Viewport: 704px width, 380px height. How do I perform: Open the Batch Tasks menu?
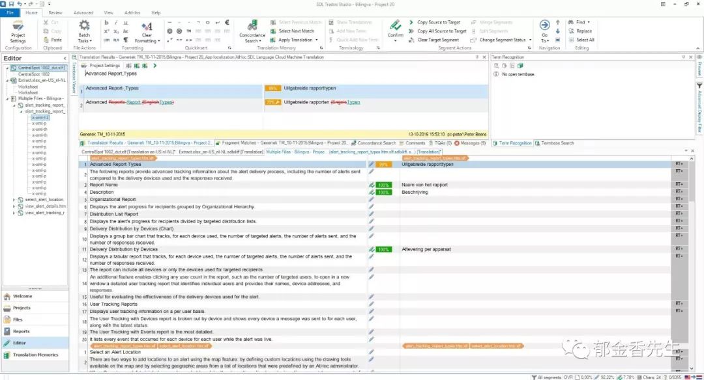[84, 31]
